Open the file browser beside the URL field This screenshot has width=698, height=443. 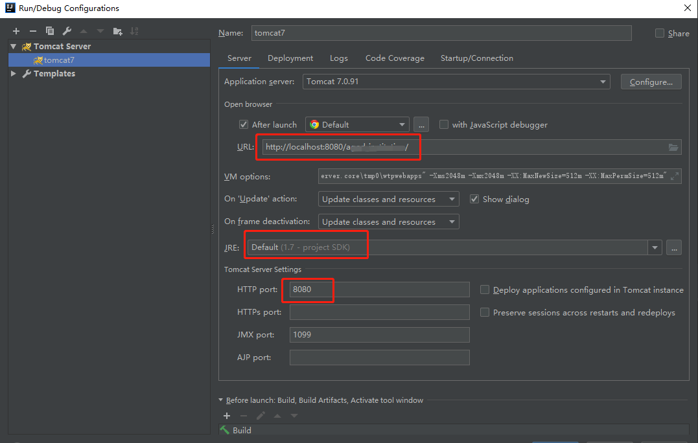point(673,146)
